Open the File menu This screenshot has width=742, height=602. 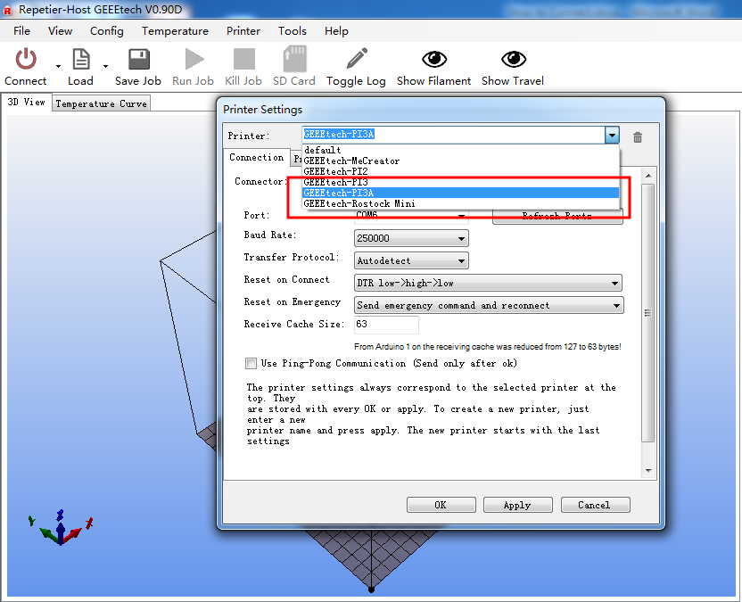(21, 31)
